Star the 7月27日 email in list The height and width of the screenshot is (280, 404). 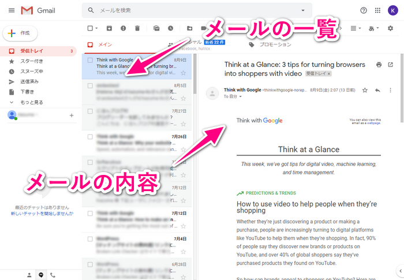coord(183,124)
